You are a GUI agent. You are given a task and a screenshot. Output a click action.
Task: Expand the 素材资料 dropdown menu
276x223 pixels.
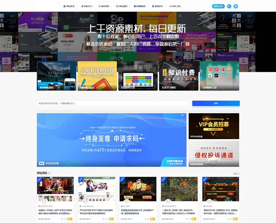click(x=105, y=6)
